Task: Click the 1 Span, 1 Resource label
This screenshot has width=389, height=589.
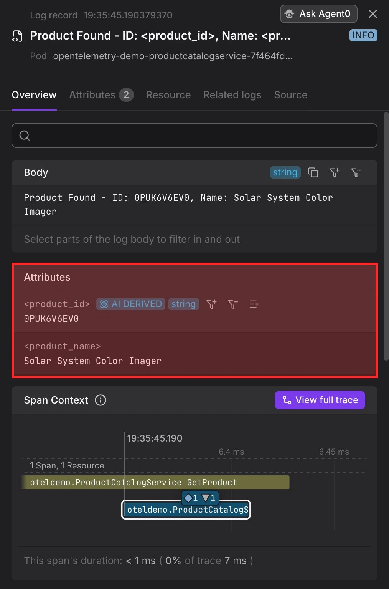Action: tap(67, 465)
